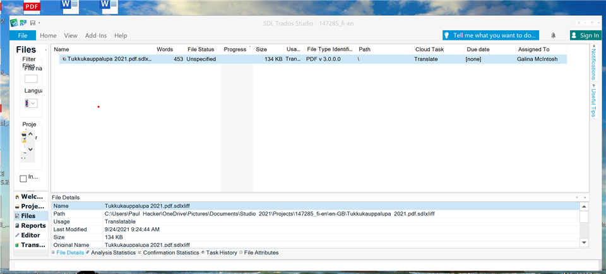Switch to the Translation Memories view
Screen dimensions: 606x274
pos(32,244)
